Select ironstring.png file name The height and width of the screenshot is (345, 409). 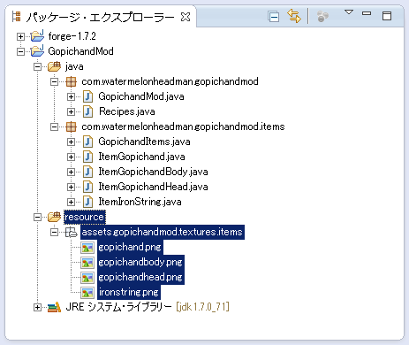pyautogui.click(x=129, y=292)
